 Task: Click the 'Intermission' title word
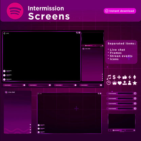pyautogui.click(x=46, y=8)
